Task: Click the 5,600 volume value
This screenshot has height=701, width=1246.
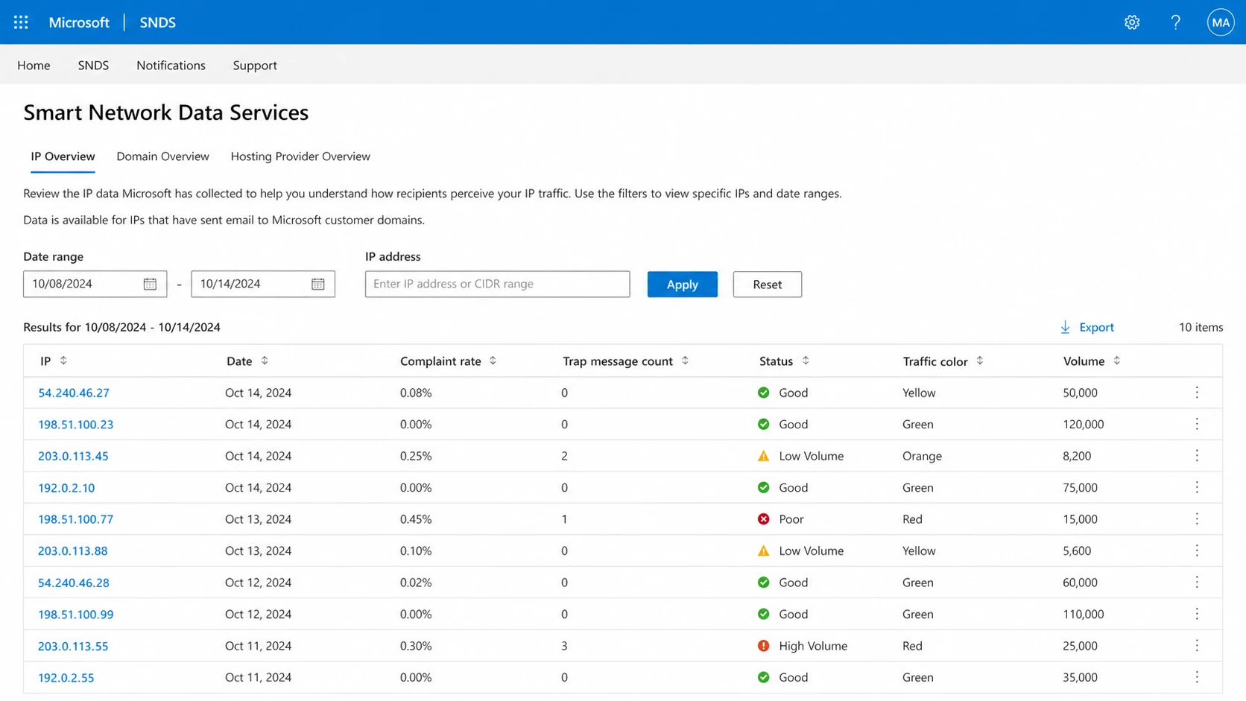Action: click(1077, 551)
